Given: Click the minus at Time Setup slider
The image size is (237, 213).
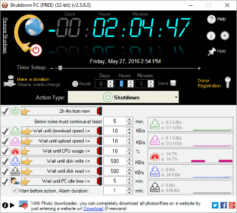Looking at the screenshot, I should tap(52, 68).
